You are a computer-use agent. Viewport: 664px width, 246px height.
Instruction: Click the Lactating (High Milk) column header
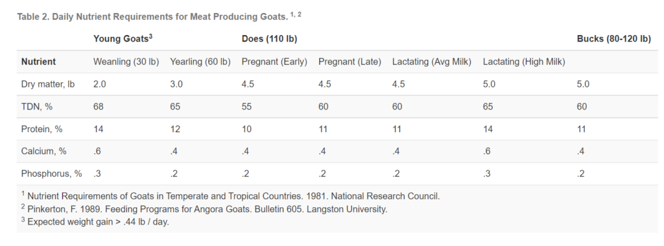[x=524, y=61]
